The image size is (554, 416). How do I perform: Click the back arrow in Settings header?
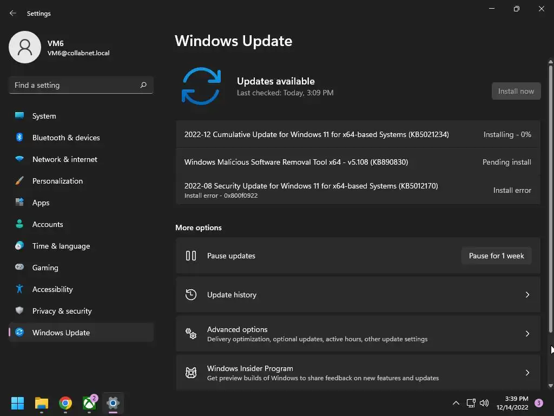pyautogui.click(x=13, y=13)
